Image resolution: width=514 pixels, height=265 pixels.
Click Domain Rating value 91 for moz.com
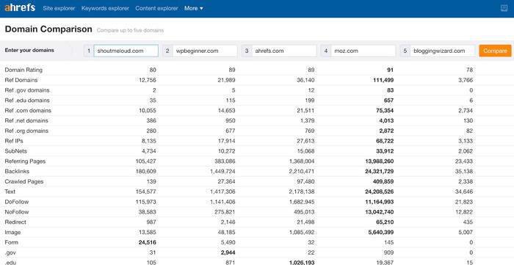[x=390, y=70]
